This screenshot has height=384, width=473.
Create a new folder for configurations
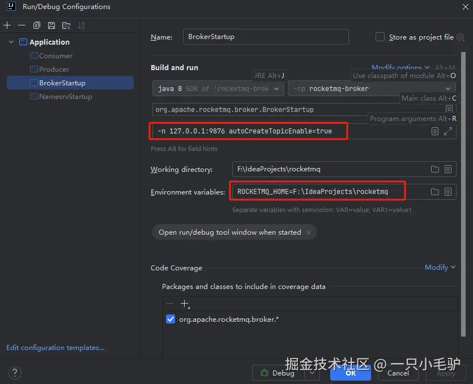point(66,25)
